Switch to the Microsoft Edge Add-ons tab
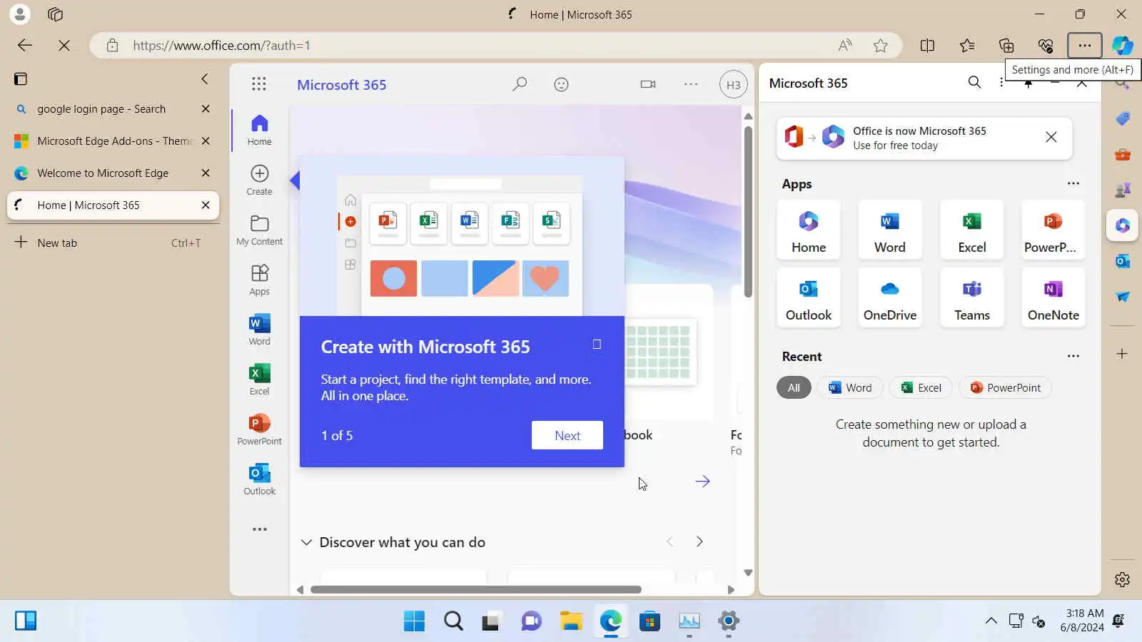This screenshot has width=1142, height=642. point(102,141)
